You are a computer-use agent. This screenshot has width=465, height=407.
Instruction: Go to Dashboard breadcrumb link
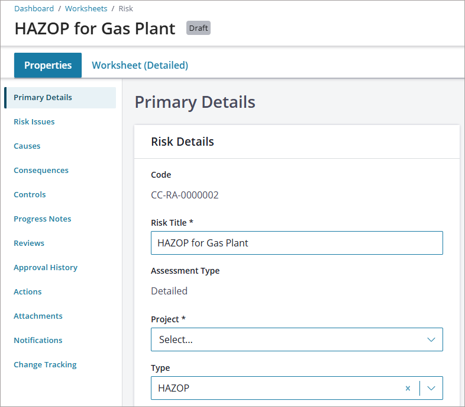(34, 9)
